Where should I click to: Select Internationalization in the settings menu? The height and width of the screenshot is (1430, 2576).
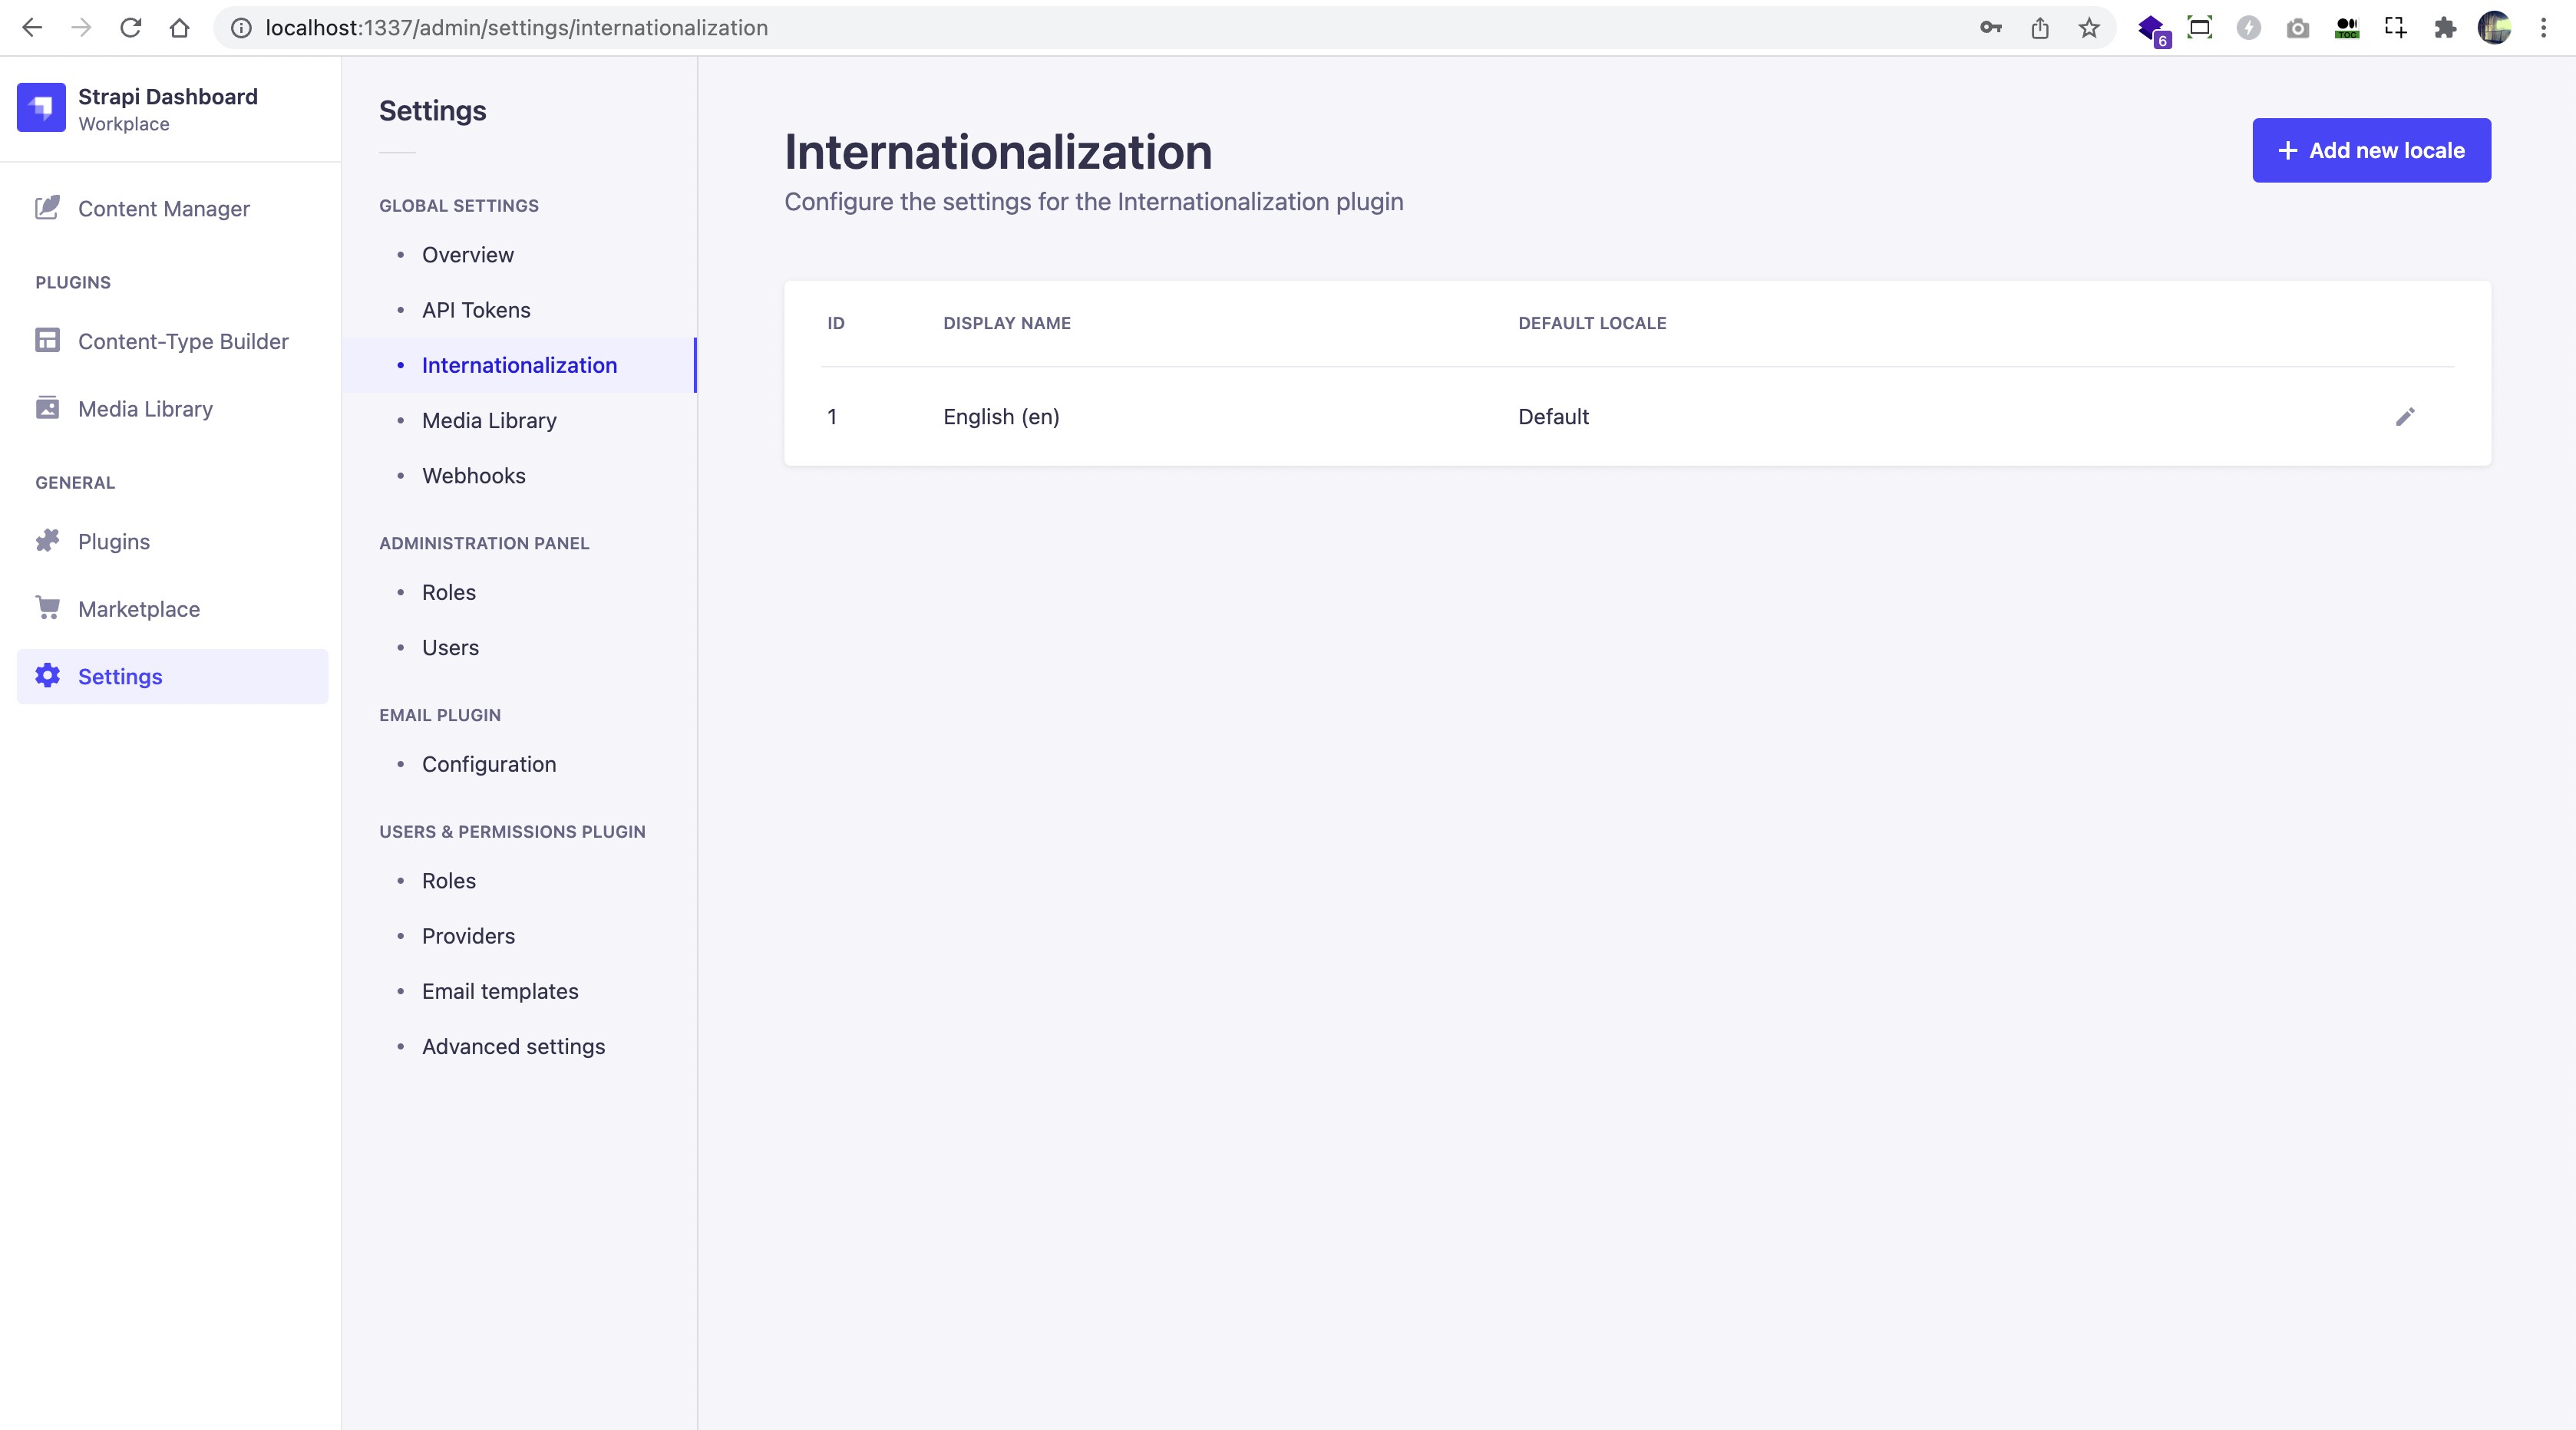[519, 364]
